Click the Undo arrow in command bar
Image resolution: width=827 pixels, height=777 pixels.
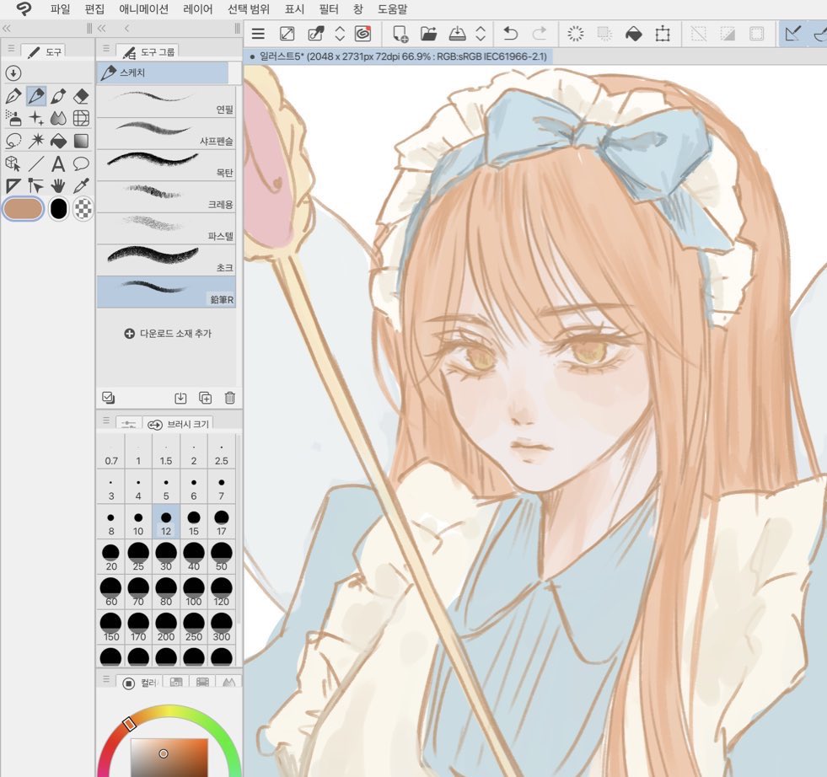tap(510, 34)
